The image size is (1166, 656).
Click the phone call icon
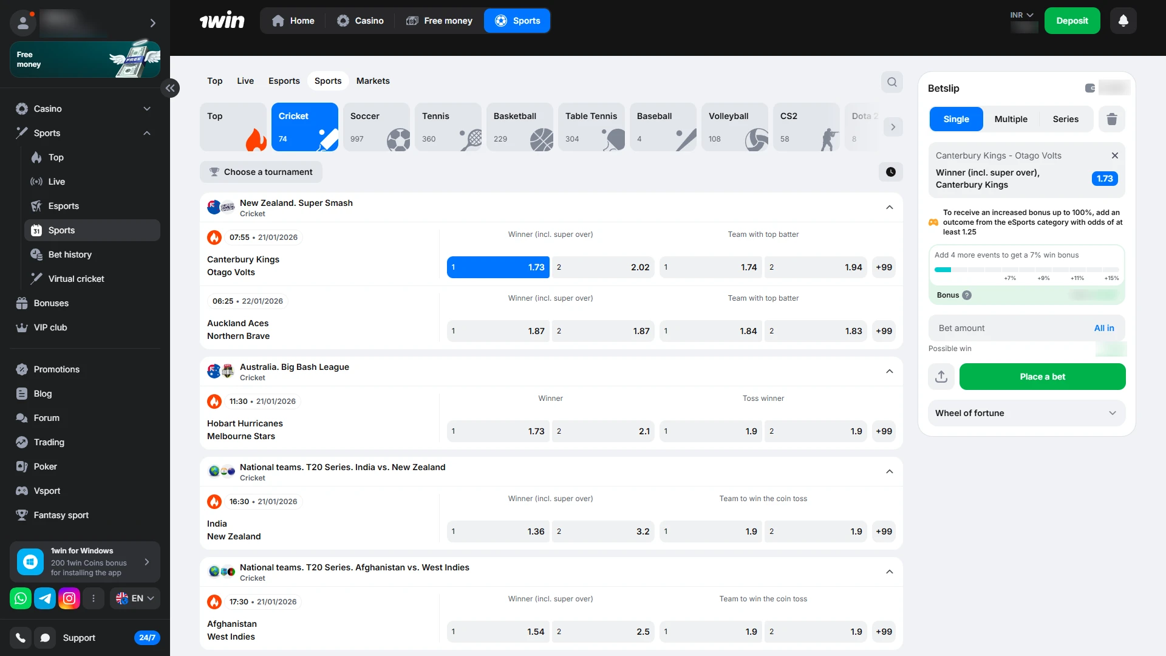tap(21, 638)
